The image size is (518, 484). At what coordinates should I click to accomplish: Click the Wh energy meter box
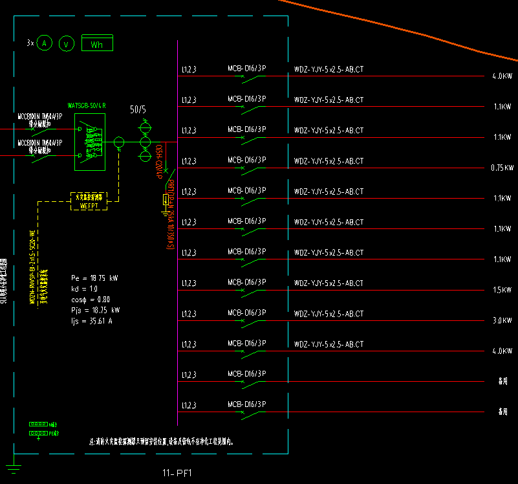(97, 43)
